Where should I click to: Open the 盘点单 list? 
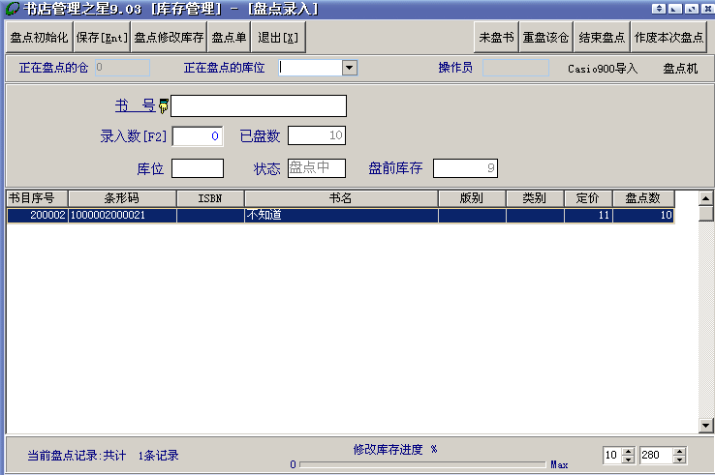[x=229, y=38]
